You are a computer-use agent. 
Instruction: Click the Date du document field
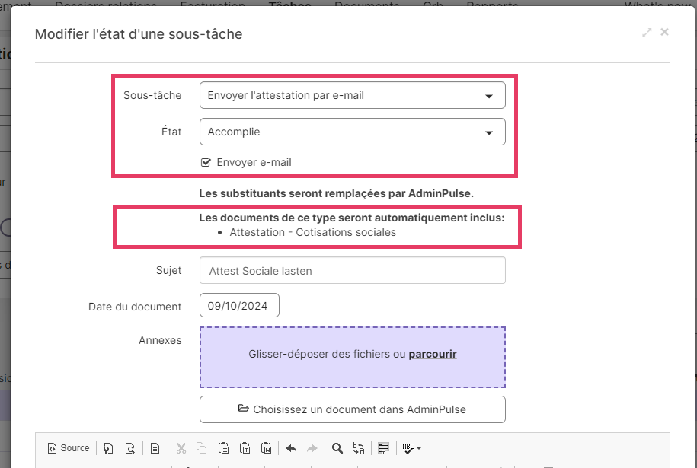[x=239, y=305]
